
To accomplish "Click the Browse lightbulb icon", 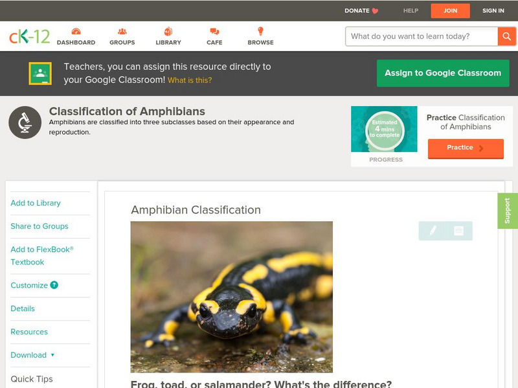I will click(259, 30).
